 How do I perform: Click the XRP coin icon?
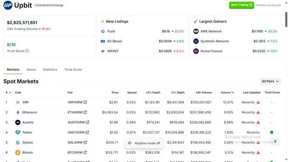(x=18, y=102)
